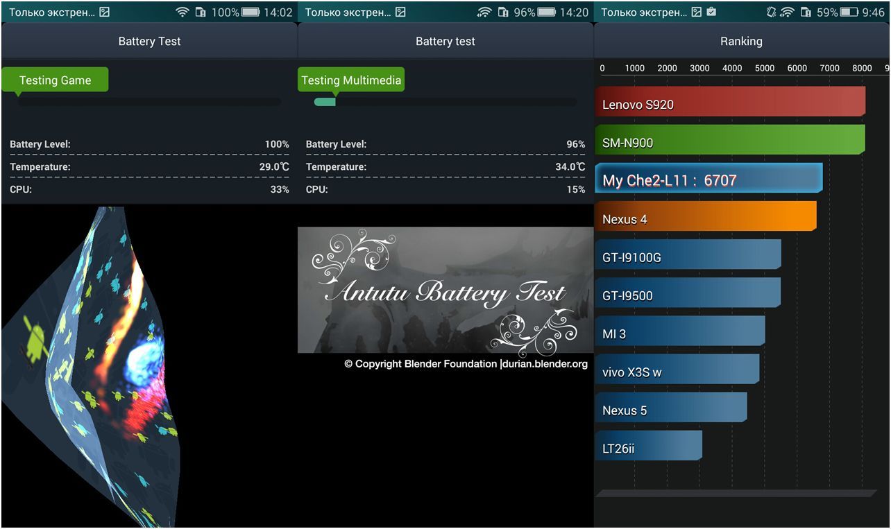891x529 pixels.
Task: Tap the battery icon next to 14:02
Action: click(251, 12)
